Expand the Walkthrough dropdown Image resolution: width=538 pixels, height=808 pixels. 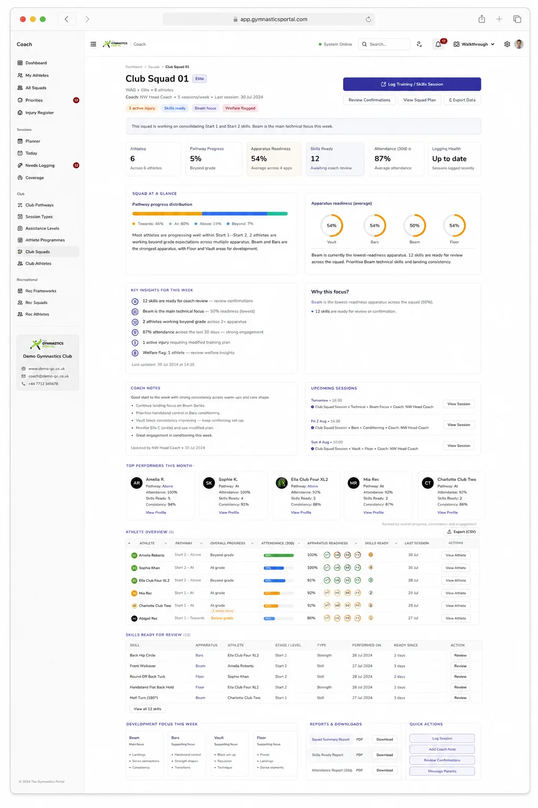474,44
